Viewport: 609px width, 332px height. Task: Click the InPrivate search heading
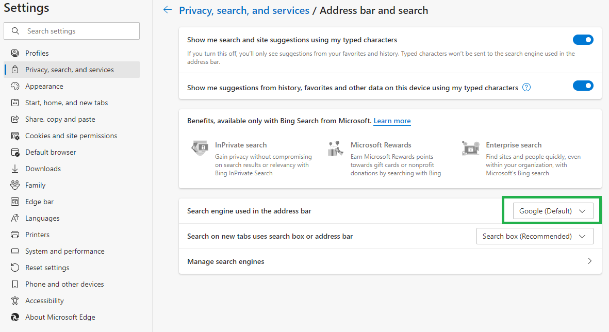pos(241,145)
